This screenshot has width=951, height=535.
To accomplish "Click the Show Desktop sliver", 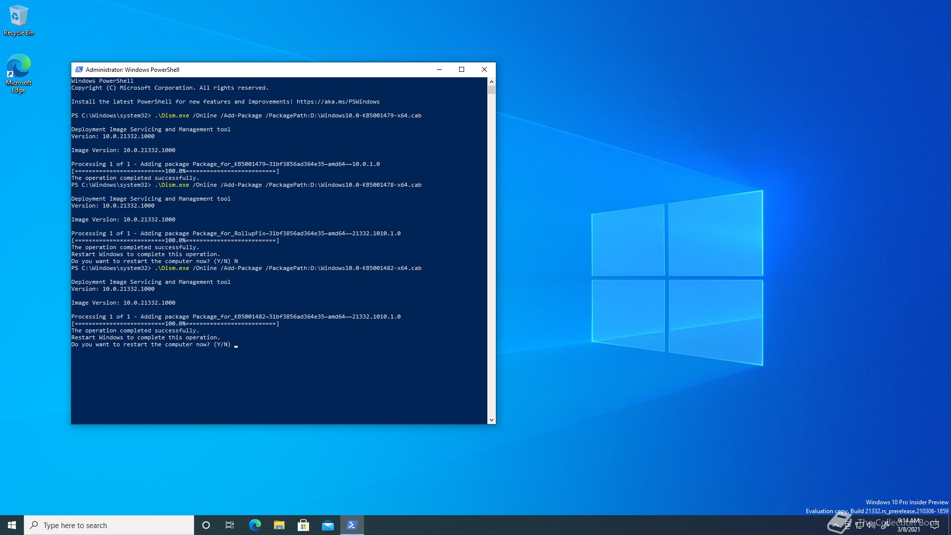I will point(949,525).
